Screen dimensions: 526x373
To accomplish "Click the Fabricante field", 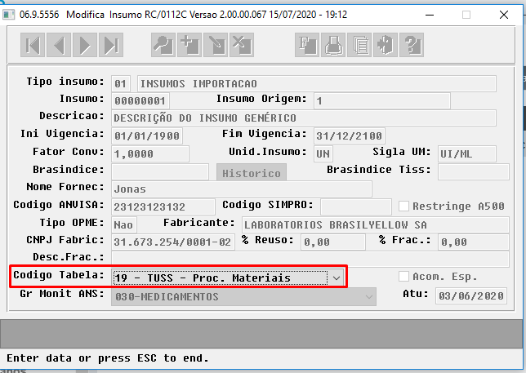I will click(376, 225).
